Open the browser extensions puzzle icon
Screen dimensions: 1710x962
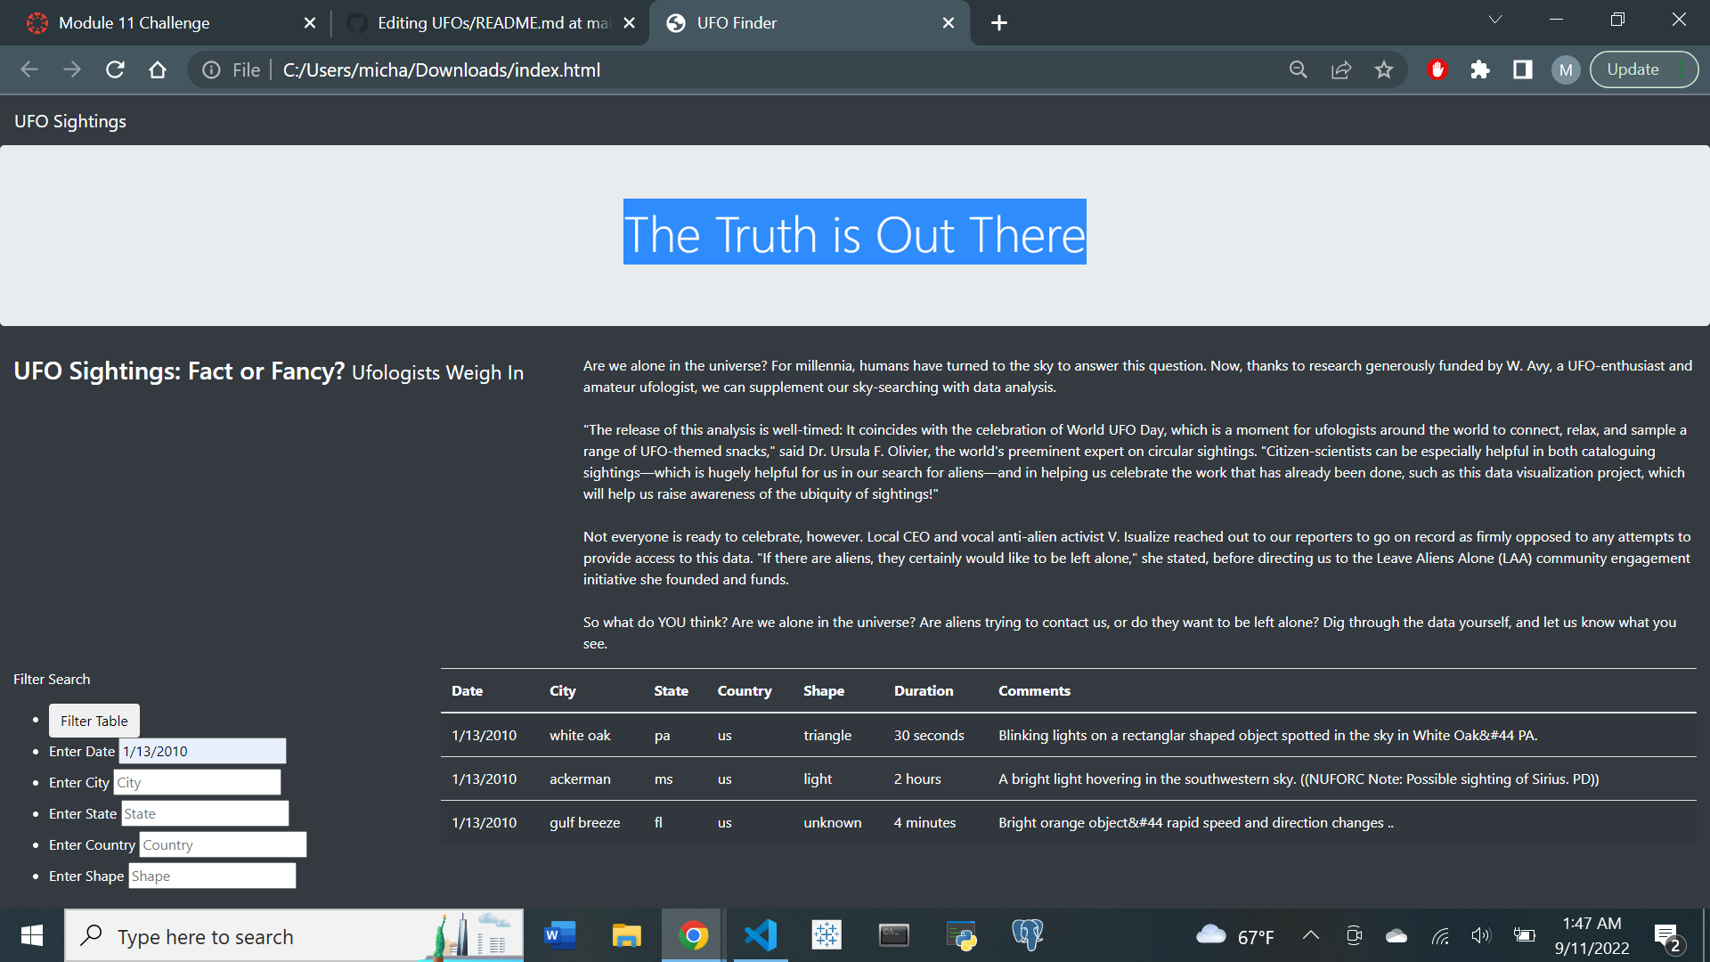1480,69
